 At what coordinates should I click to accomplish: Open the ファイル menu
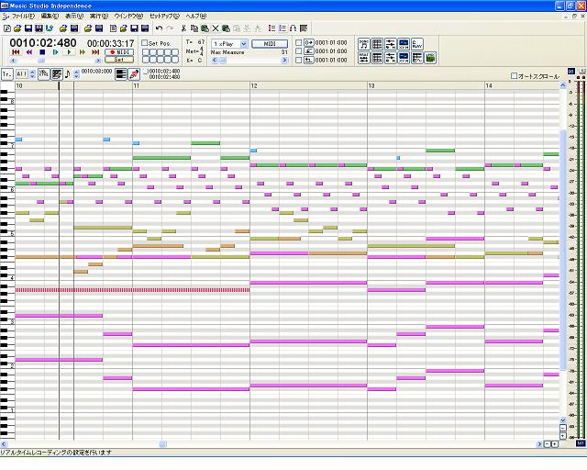coord(22,17)
